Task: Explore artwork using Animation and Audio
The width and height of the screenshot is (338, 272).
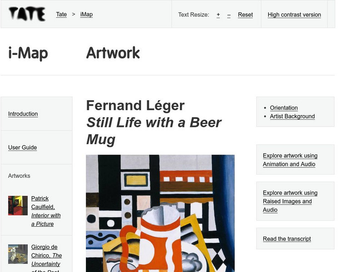Action: pyautogui.click(x=290, y=160)
